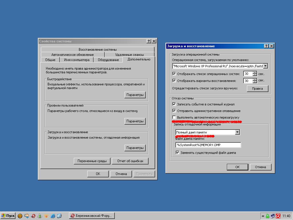293x220 pixels.
Task: Enable Выполнить автоматическую перезагрузку checkbox
Action: [174, 117]
